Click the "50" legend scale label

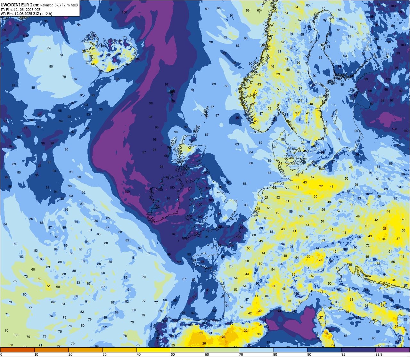tap(173, 354)
